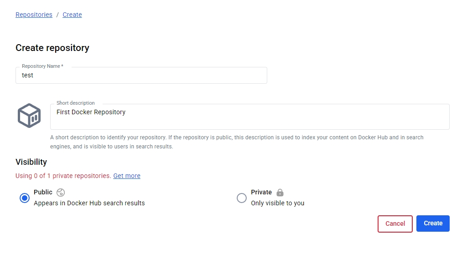
Task: Click the Visibility section heading
Action: (31, 162)
